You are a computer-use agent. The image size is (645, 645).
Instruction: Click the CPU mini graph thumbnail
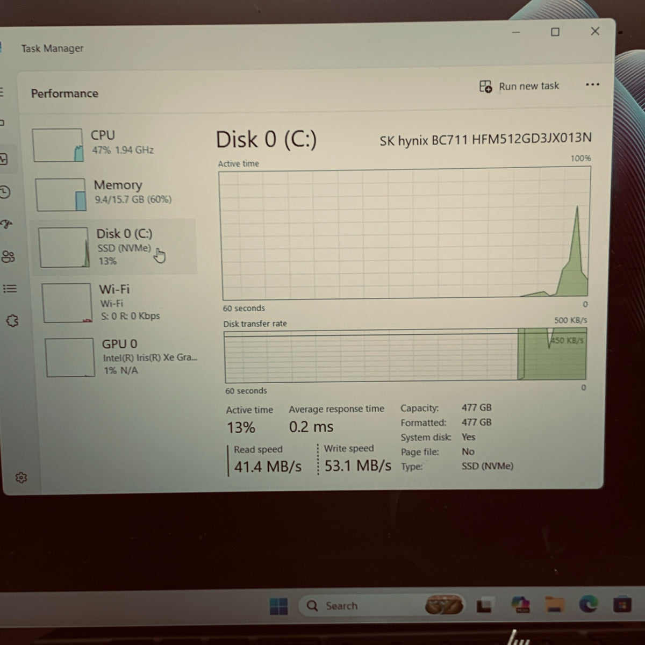click(x=58, y=145)
